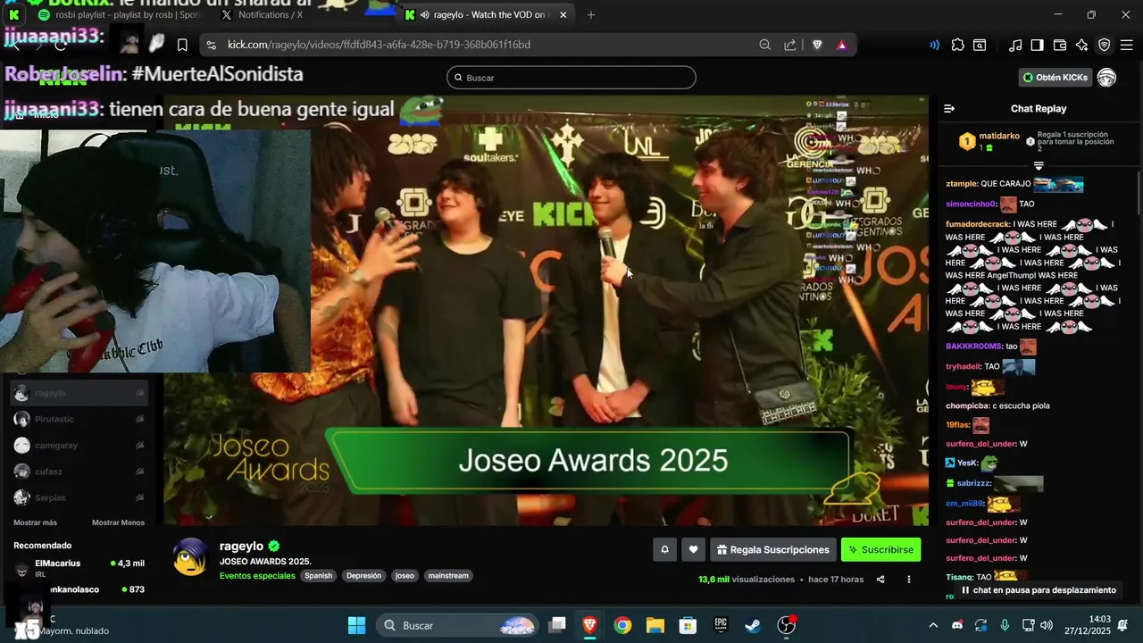Collapse following list with Mostrar Menos
The image size is (1143, 643).
118,522
